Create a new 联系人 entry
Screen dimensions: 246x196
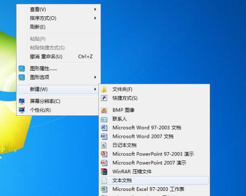[x=154, y=119]
